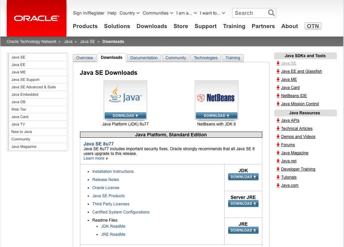Open the JRE ReadMe link

113,234
